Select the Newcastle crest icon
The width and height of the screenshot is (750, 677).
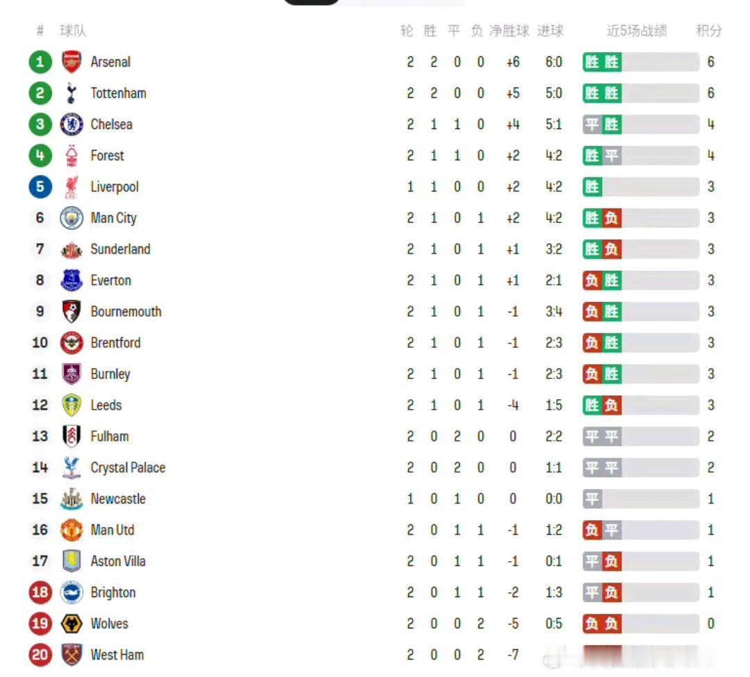(72, 499)
